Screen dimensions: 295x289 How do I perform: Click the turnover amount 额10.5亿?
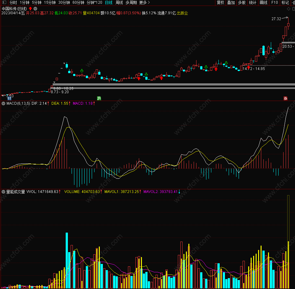coord(108,13)
